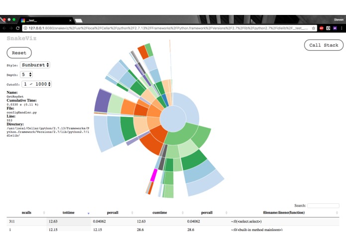Sort table by tottime column
The image size is (346, 246).
coord(69,213)
